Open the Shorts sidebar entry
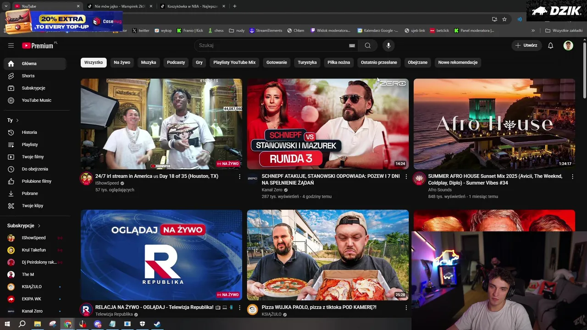Viewport: 587px width, 330px height. point(35,76)
